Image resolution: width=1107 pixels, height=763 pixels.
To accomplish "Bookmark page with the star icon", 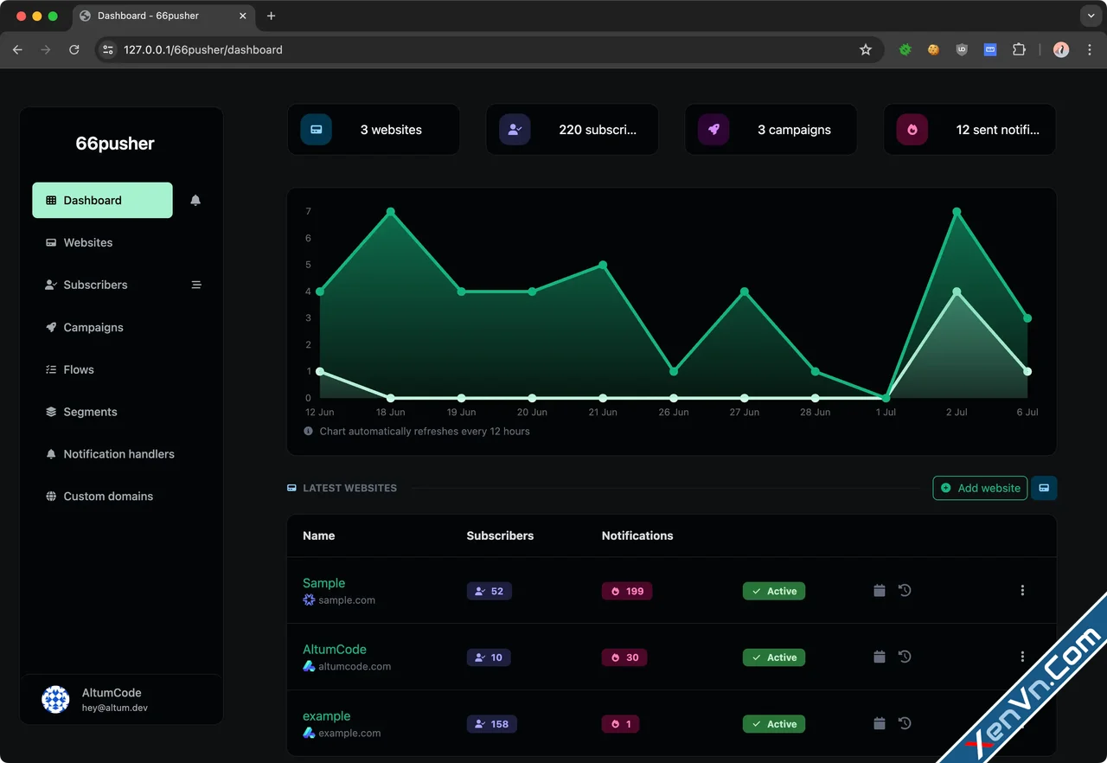I will (866, 50).
